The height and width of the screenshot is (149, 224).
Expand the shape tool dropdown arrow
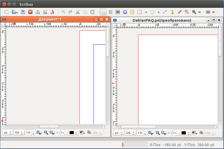tap(146, 12)
